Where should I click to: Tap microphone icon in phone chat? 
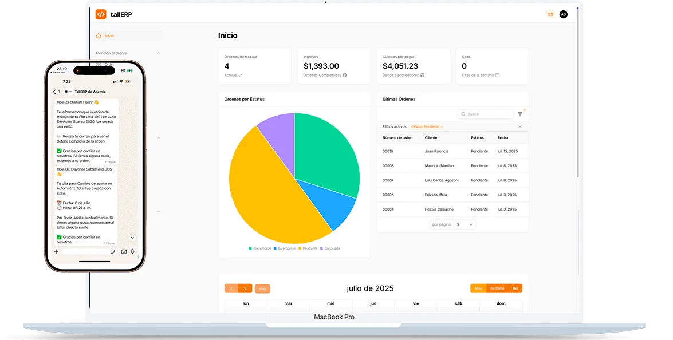click(x=133, y=252)
